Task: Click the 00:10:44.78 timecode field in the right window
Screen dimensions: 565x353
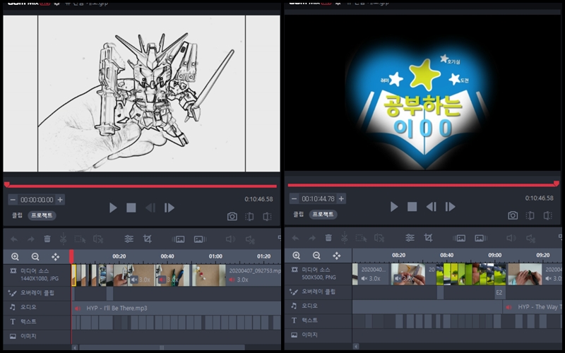Action: pos(318,198)
